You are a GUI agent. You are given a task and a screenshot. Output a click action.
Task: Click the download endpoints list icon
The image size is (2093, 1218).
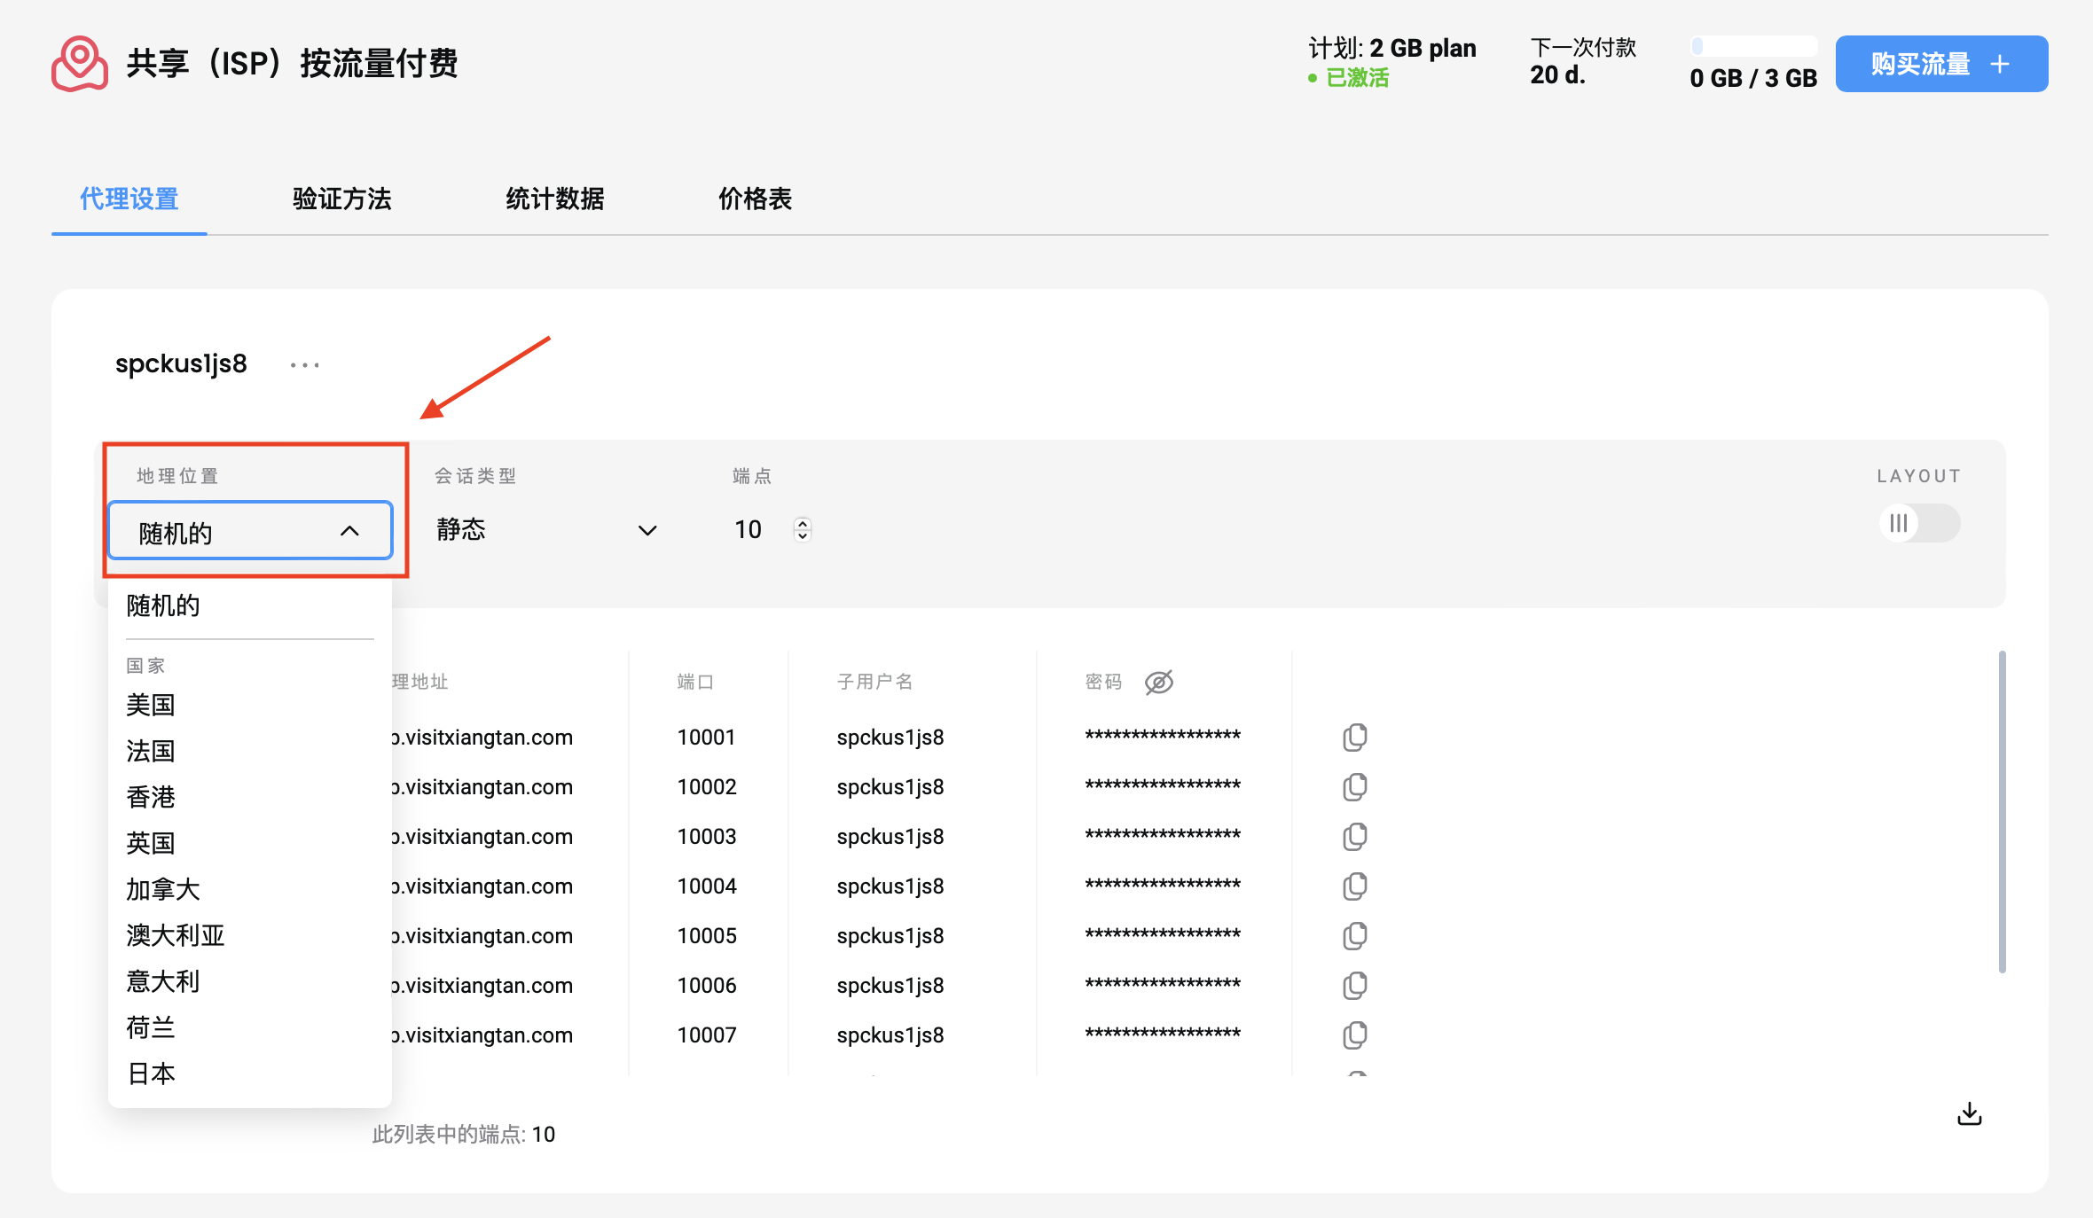[1969, 1114]
